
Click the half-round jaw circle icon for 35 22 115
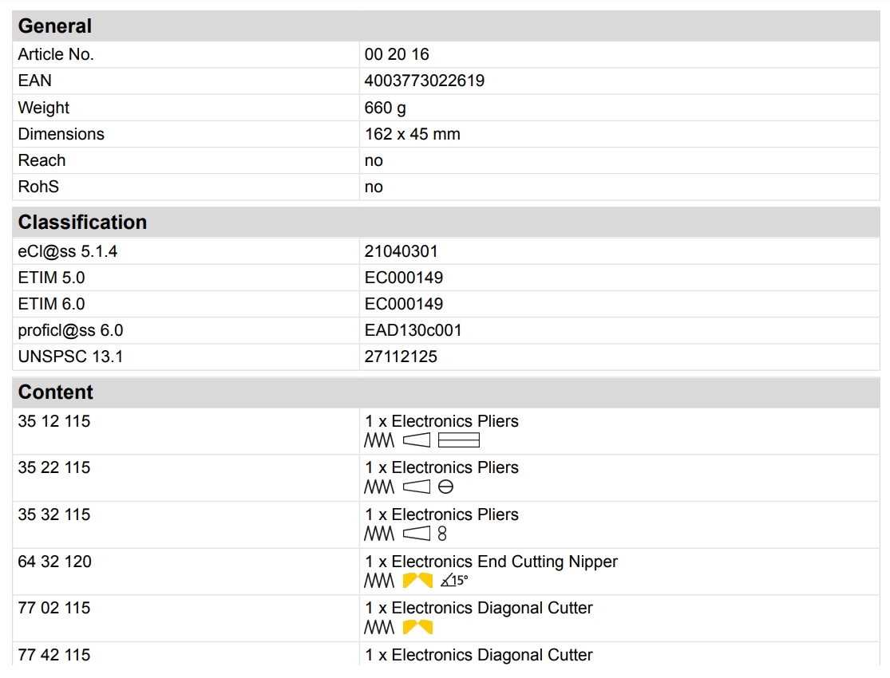[x=445, y=487]
